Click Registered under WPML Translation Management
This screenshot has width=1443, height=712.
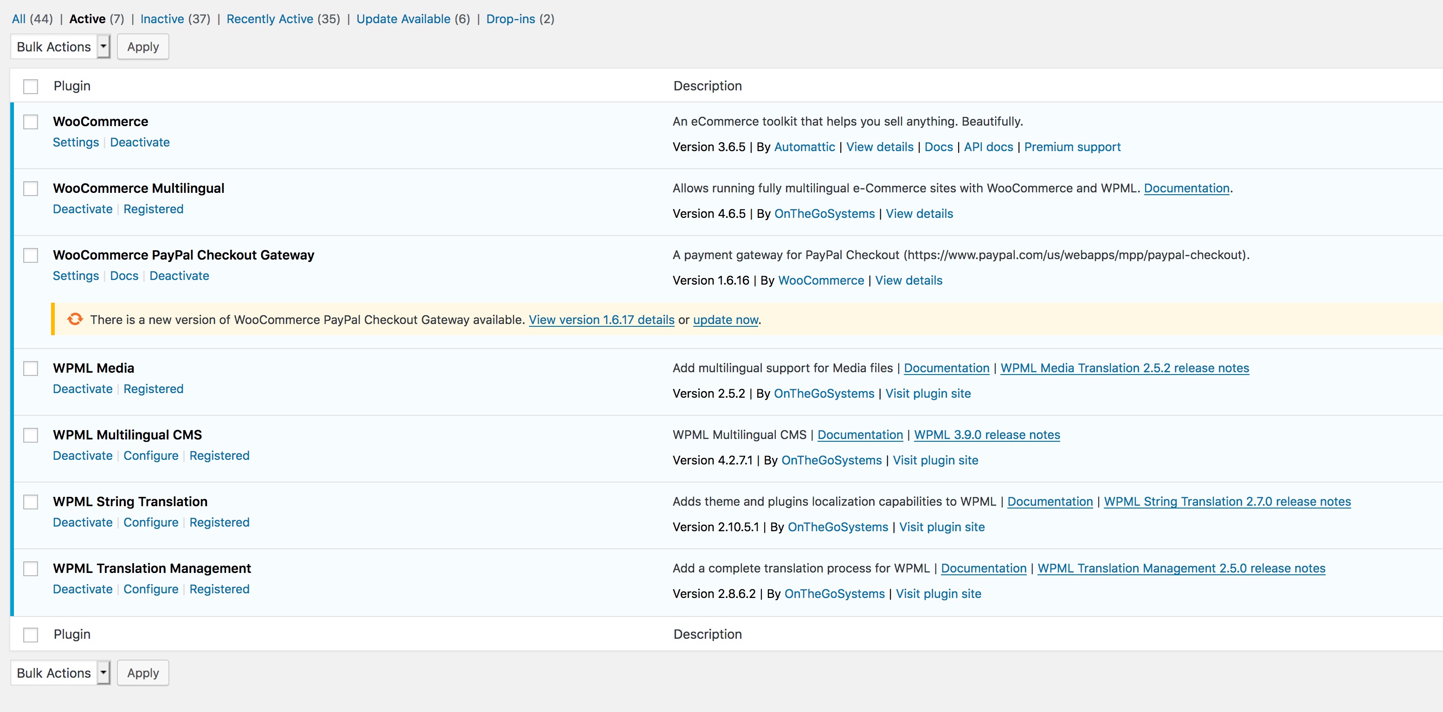[219, 590]
